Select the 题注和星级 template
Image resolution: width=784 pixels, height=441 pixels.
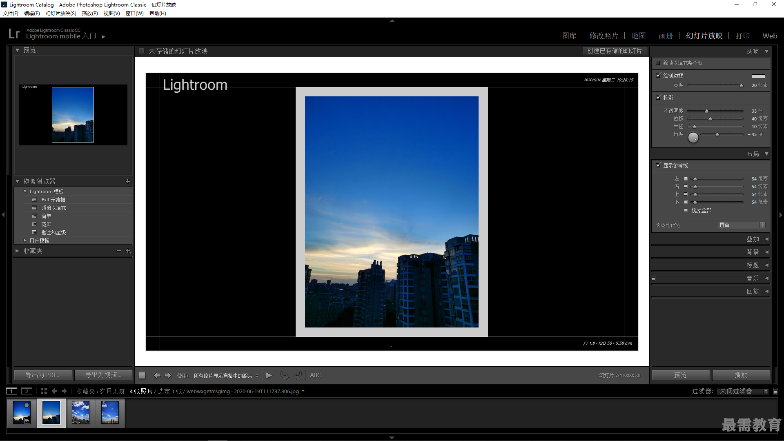click(x=53, y=232)
